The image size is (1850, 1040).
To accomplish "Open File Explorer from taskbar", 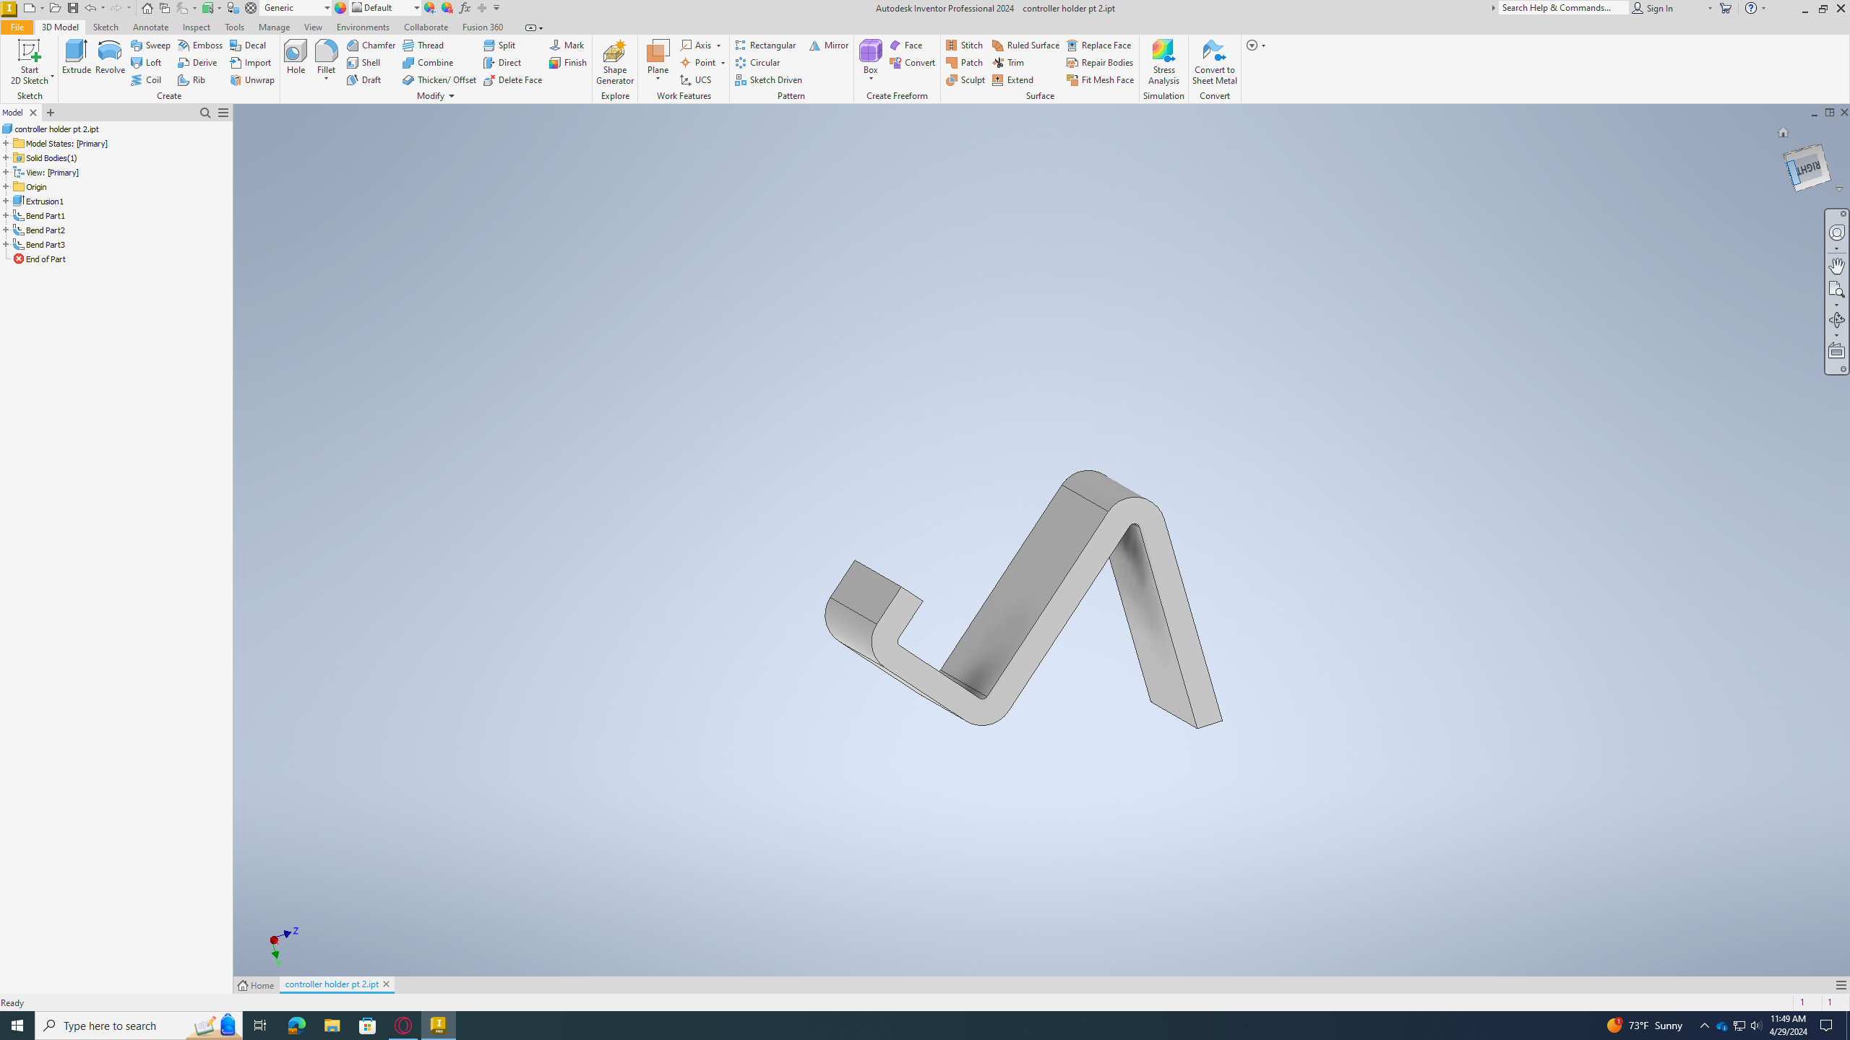I will pos(332,1026).
